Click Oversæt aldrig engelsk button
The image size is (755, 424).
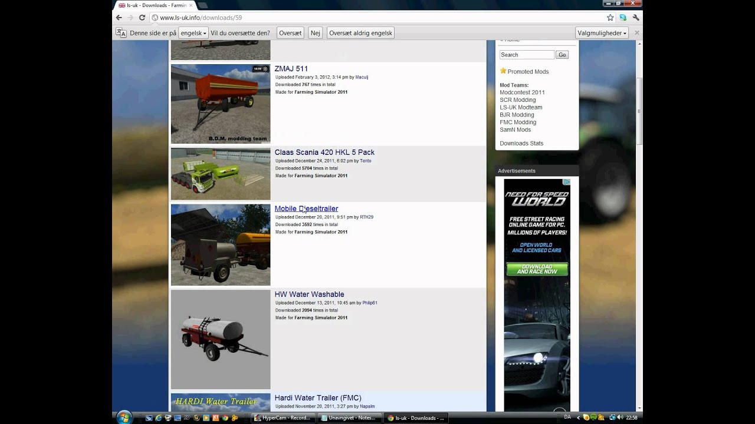tap(360, 33)
